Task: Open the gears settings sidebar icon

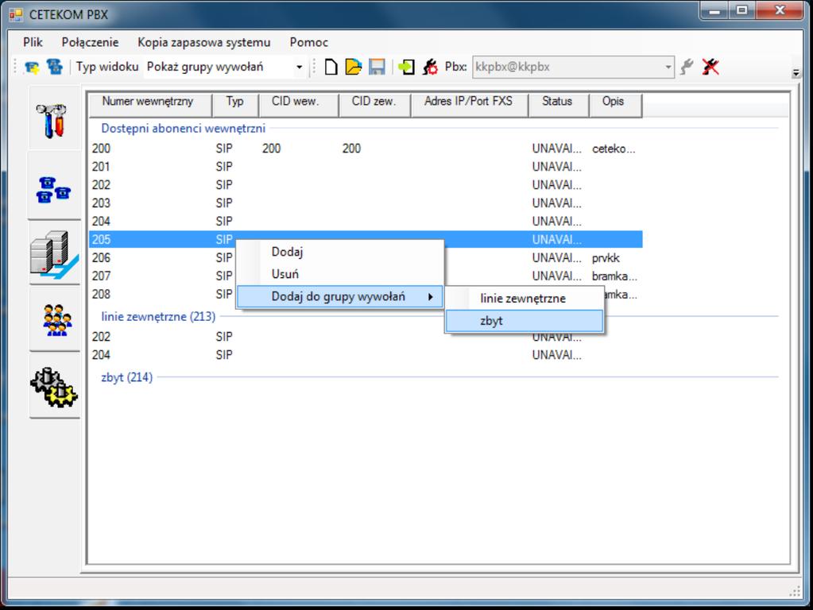Action: [54, 387]
